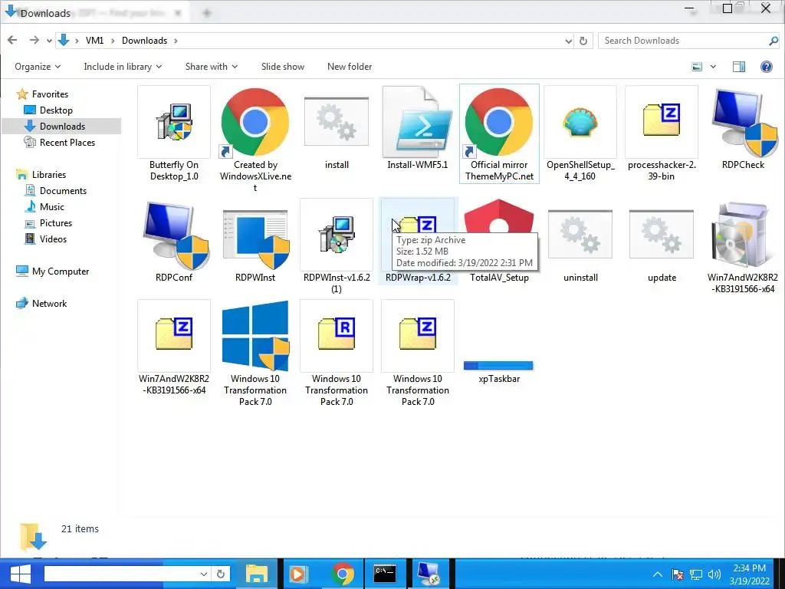The width and height of the screenshot is (785, 589).
Task: Open the Organize menu
Action: pyautogui.click(x=38, y=67)
